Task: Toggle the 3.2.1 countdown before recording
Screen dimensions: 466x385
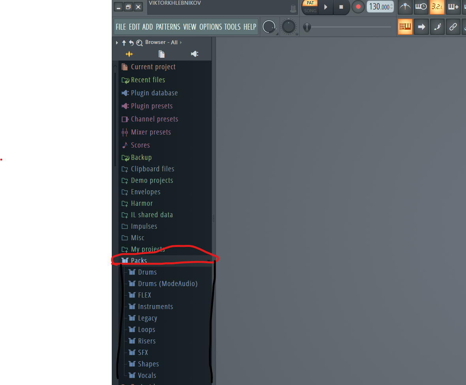Action: pyautogui.click(x=437, y=7)
